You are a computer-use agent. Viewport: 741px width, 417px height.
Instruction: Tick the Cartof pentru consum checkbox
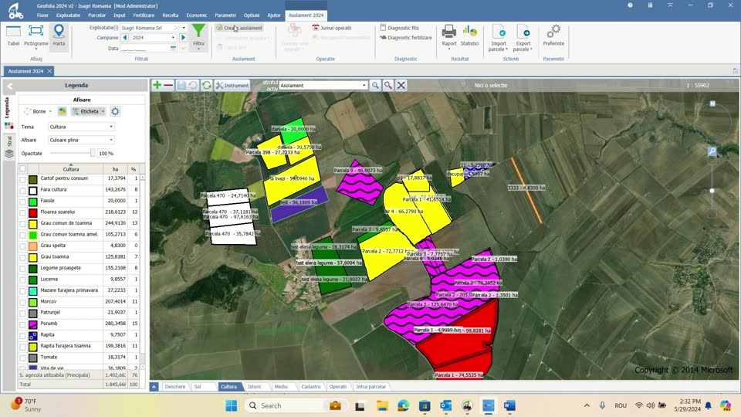(22, 179)
